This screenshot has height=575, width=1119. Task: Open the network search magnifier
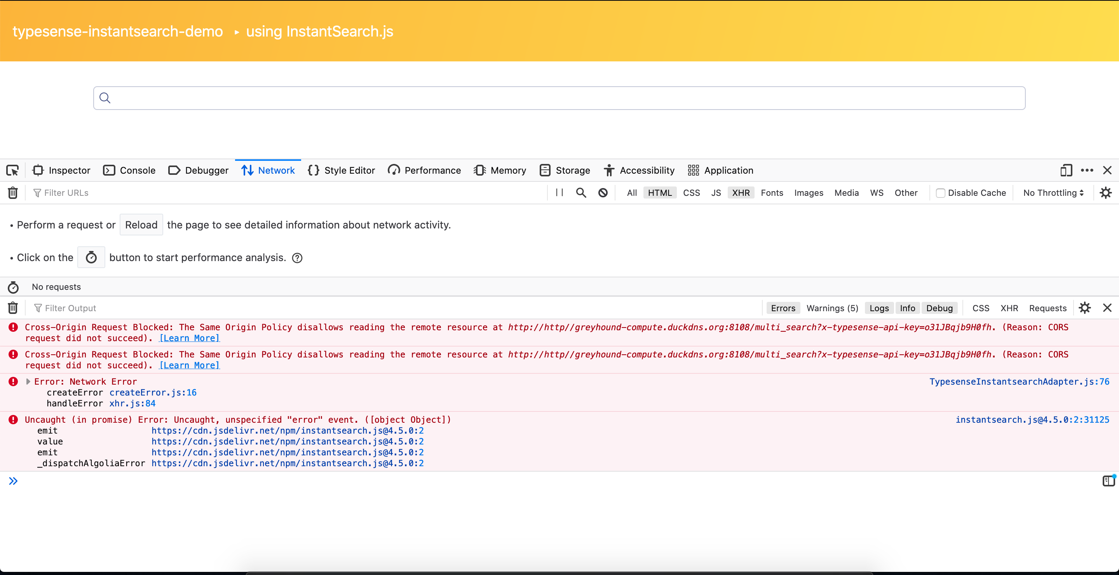pos(581,193)
